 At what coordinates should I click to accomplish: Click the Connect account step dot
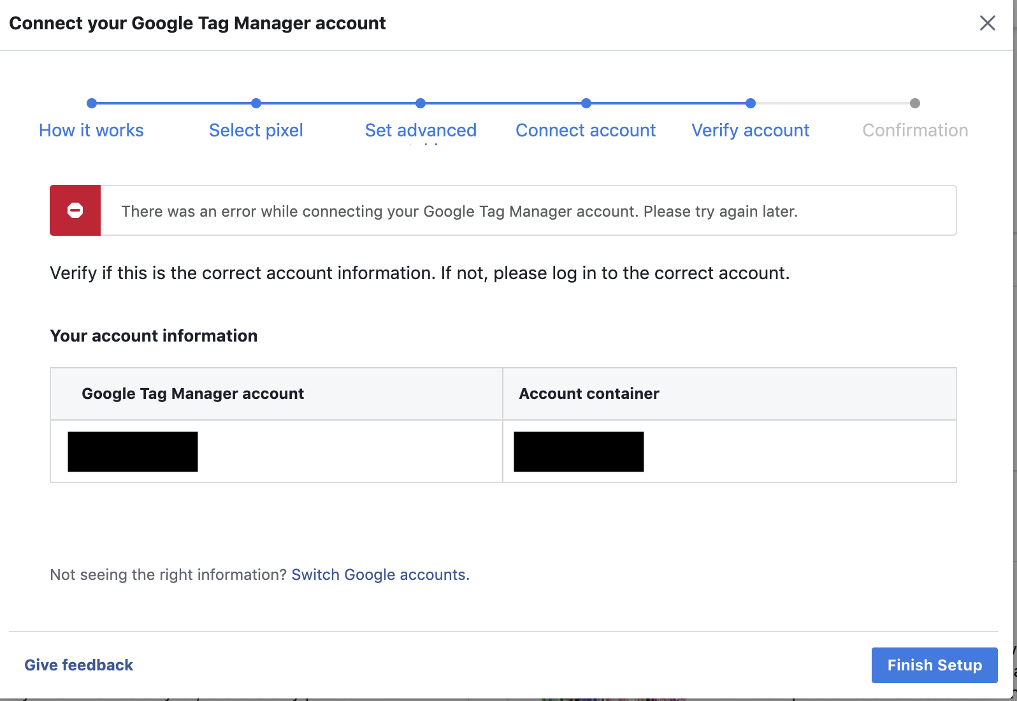pos(586,103)
